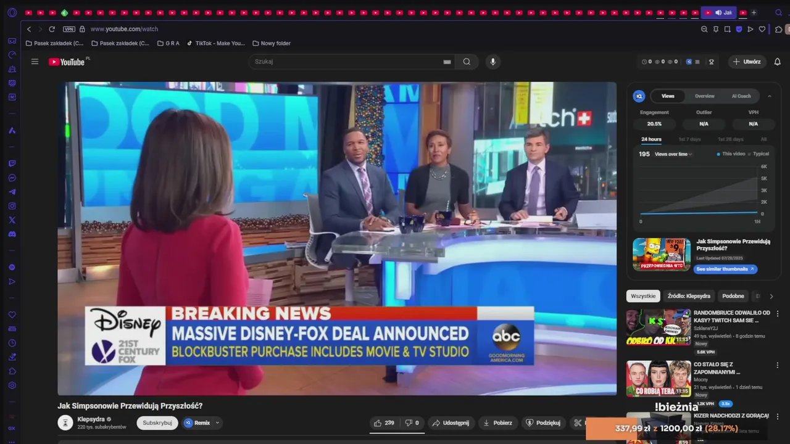Collapse the analytics panel with chevron
The width and height of the screenshot is (790, 444).
tap(770, 96)
